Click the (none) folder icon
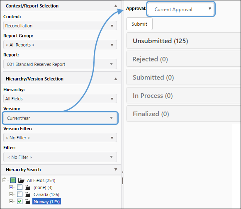The image size is (241, 209). coord(28,187)
